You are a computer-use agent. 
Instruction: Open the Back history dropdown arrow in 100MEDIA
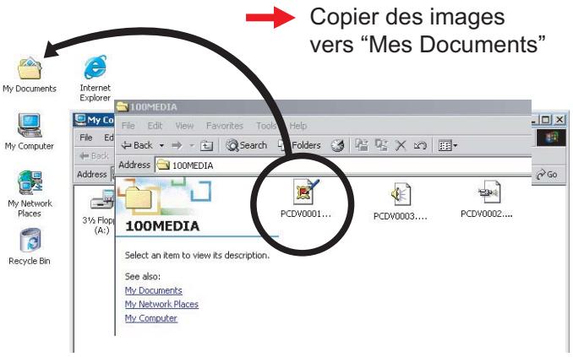click(161, 146)
